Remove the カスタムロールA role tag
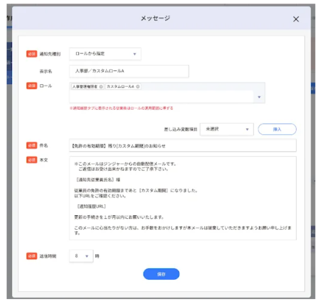318x304 pixels. pos(138,86)
